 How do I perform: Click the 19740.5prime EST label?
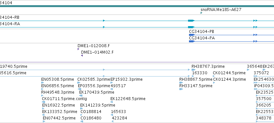(14, 67)
